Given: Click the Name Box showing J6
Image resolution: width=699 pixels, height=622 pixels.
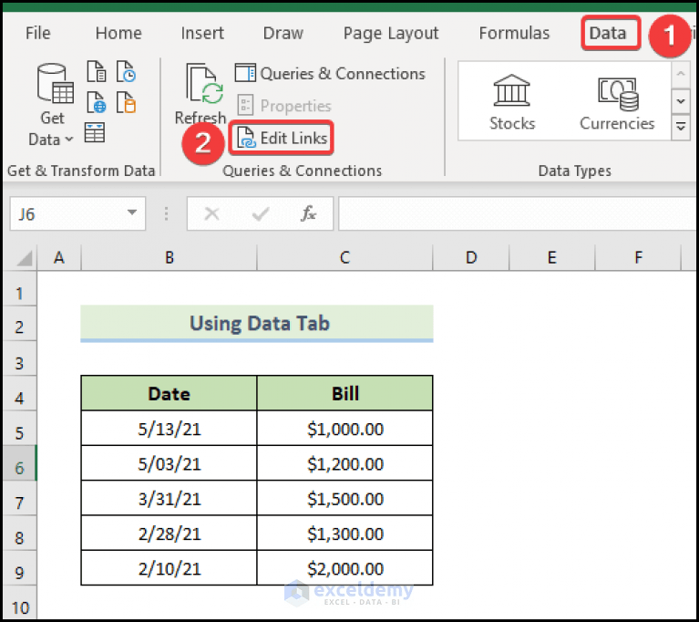Looking at the screenshot, I should coord(77,213).
